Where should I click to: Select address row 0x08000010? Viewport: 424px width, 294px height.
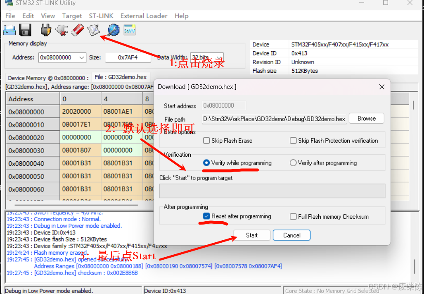(x=33, y=125)
